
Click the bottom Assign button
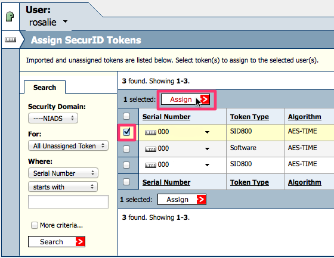pyautogui.click(x=182, y=200)
